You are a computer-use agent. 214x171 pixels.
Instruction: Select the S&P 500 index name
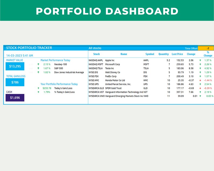(58, 68)
